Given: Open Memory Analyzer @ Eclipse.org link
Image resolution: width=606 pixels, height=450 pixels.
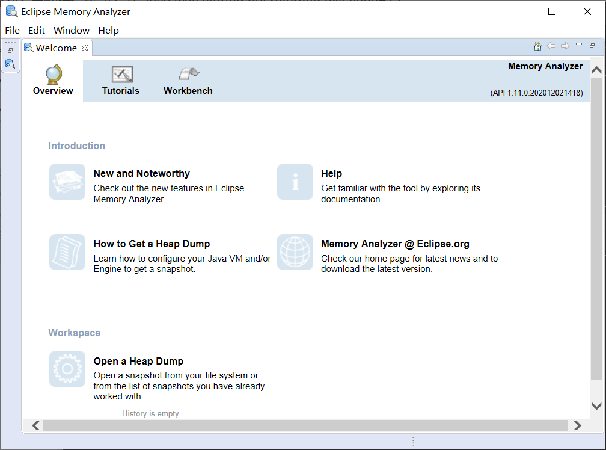Looking at the screenshot, I should point(395,244).
